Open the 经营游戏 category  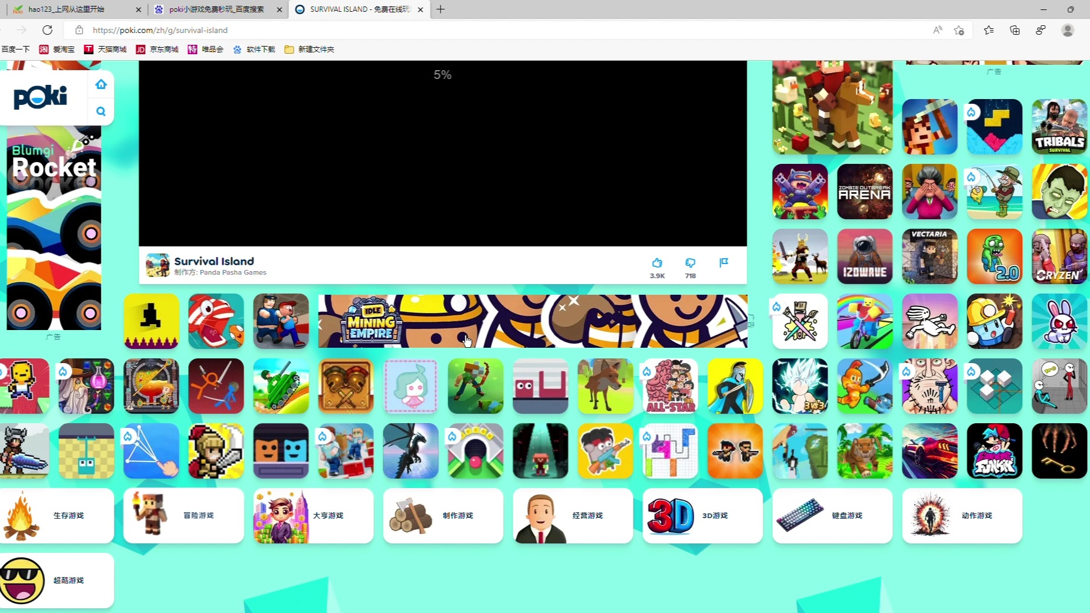tap(573, 516)
